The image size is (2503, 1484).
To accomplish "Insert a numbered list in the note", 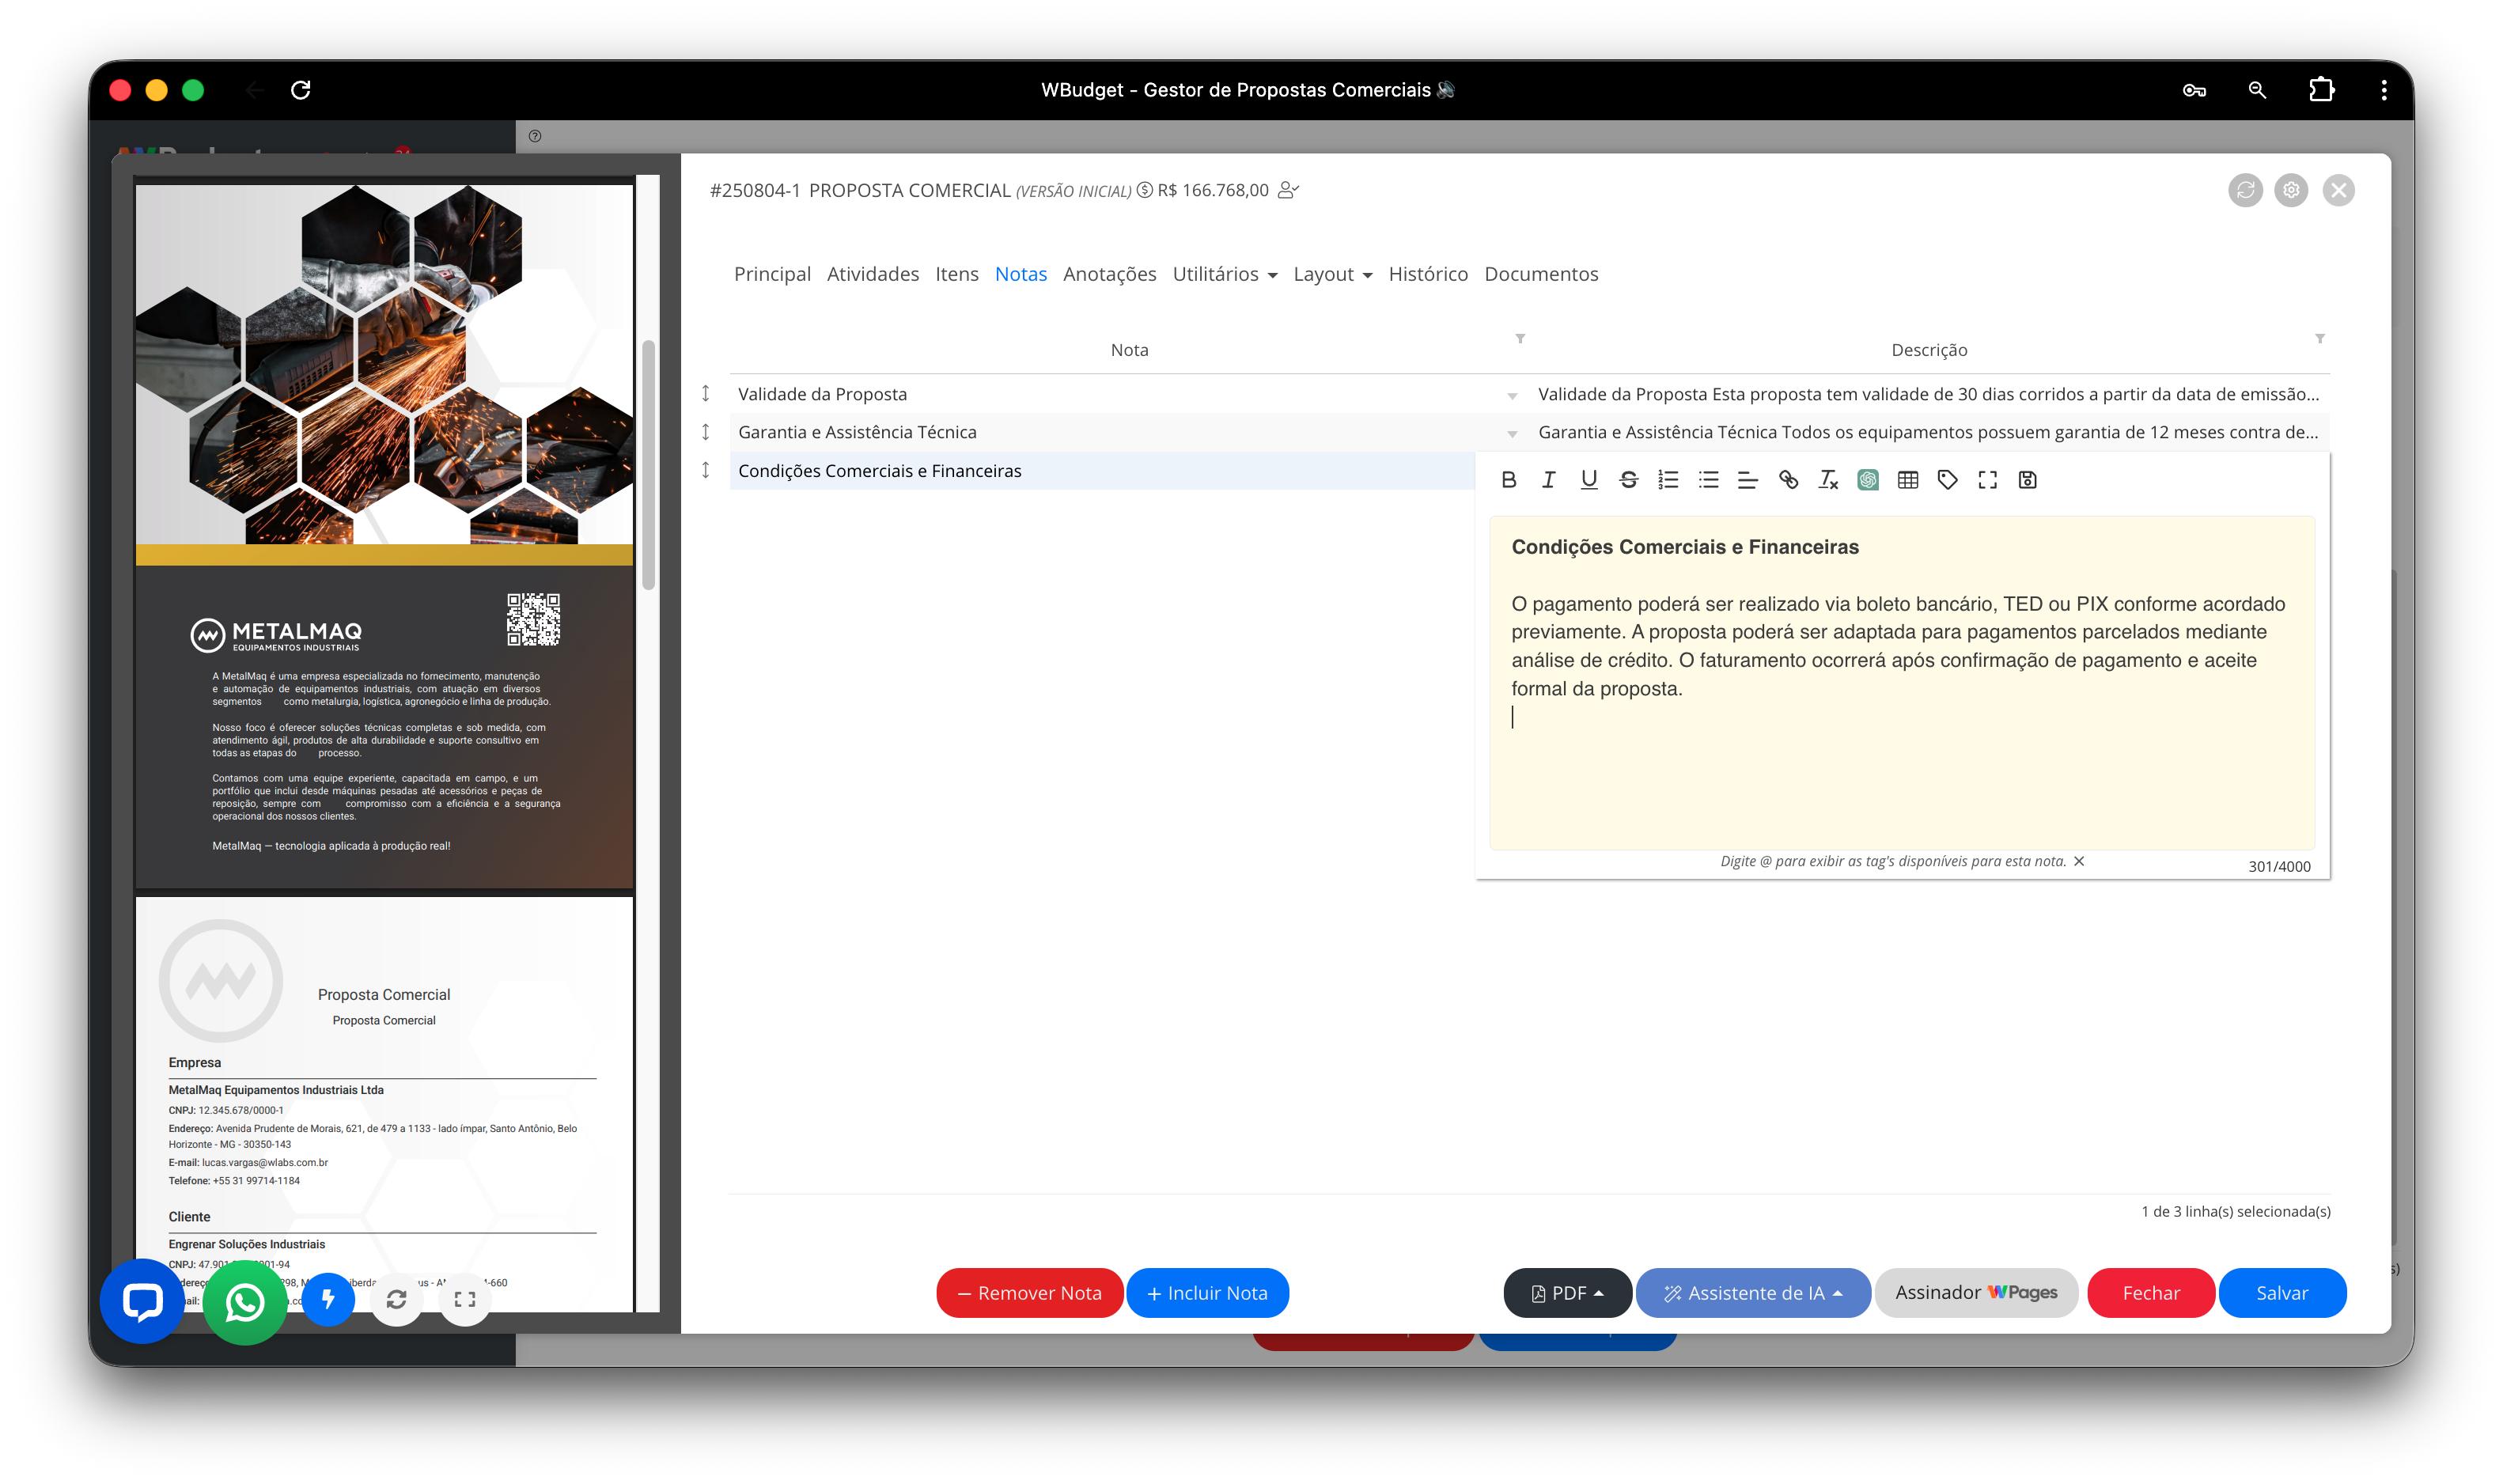I will (1668, 480).
